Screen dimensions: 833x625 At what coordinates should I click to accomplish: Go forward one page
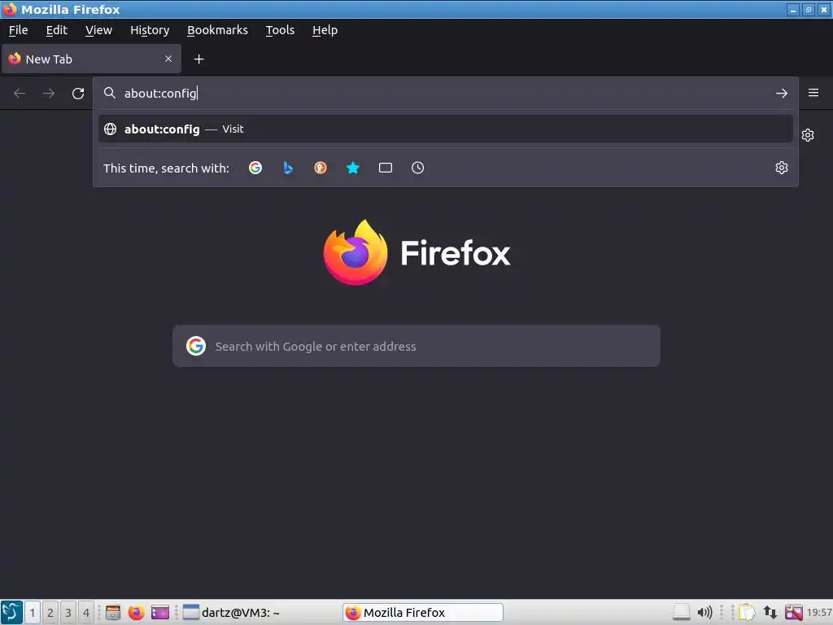[x=49, y=94]
